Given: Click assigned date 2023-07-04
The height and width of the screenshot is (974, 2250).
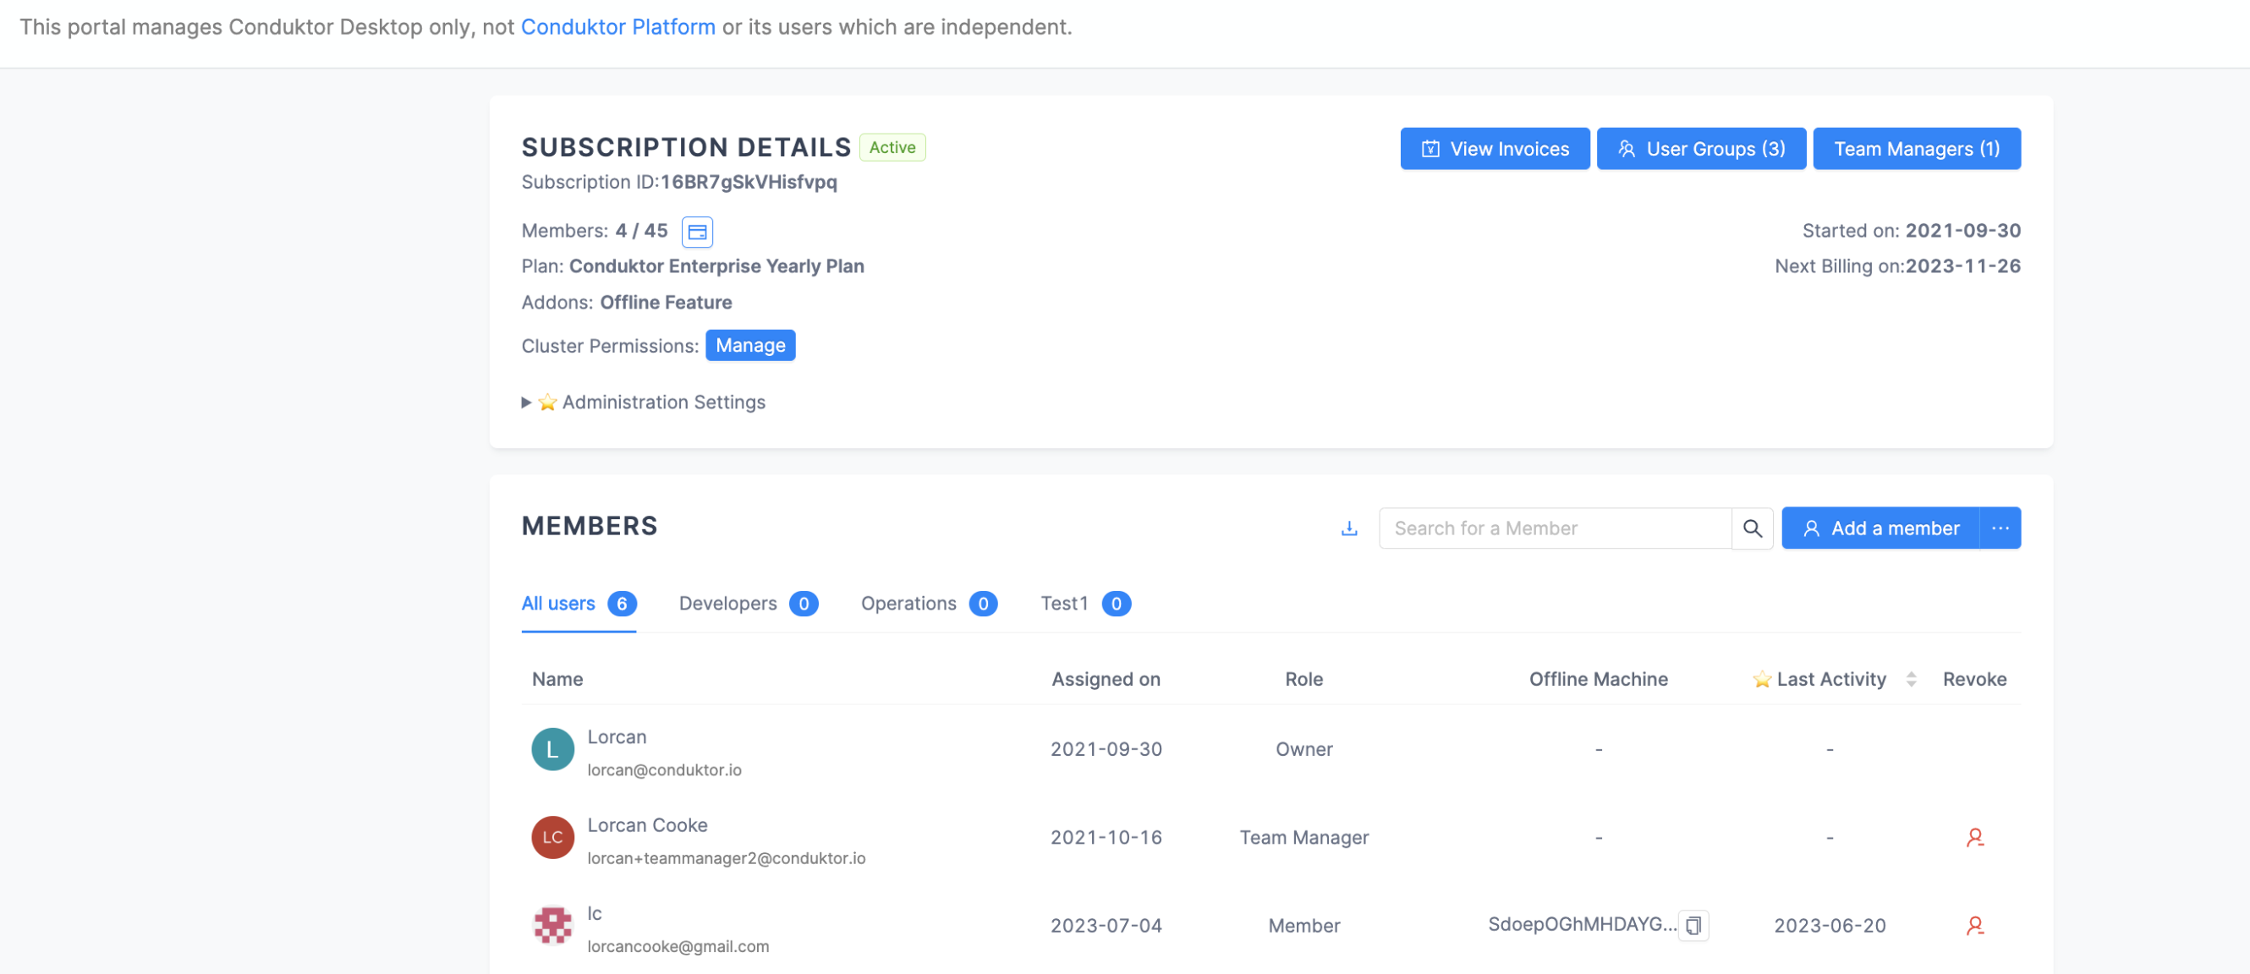Looking at the screenshot, I should tap(1106, 926).
